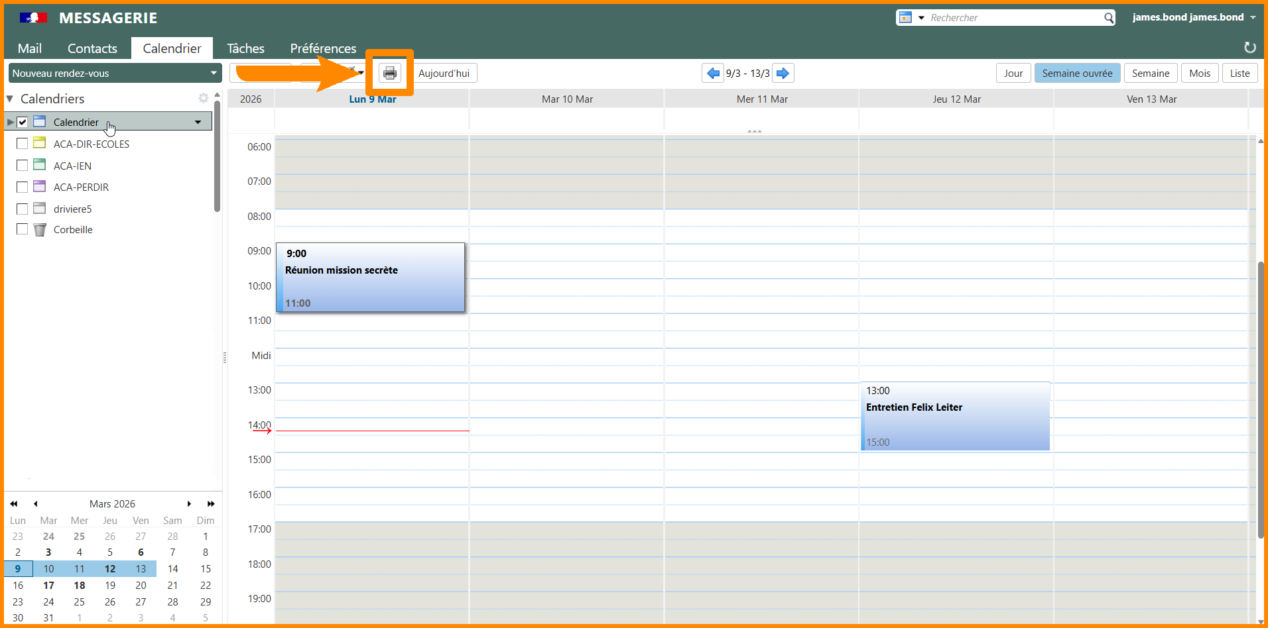Open the Réunion mission secrète appointment
This screenshot has width=1268, height=628.
click(370, 278)
